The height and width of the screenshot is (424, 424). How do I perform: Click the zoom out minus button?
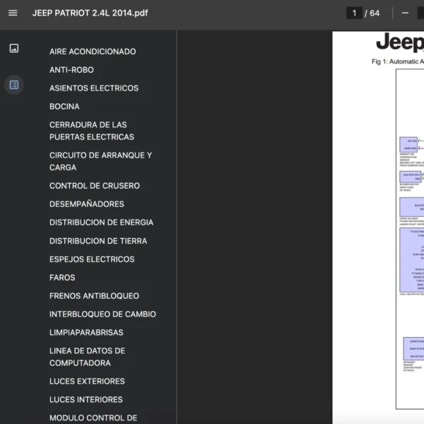click(x=405, y=13)
